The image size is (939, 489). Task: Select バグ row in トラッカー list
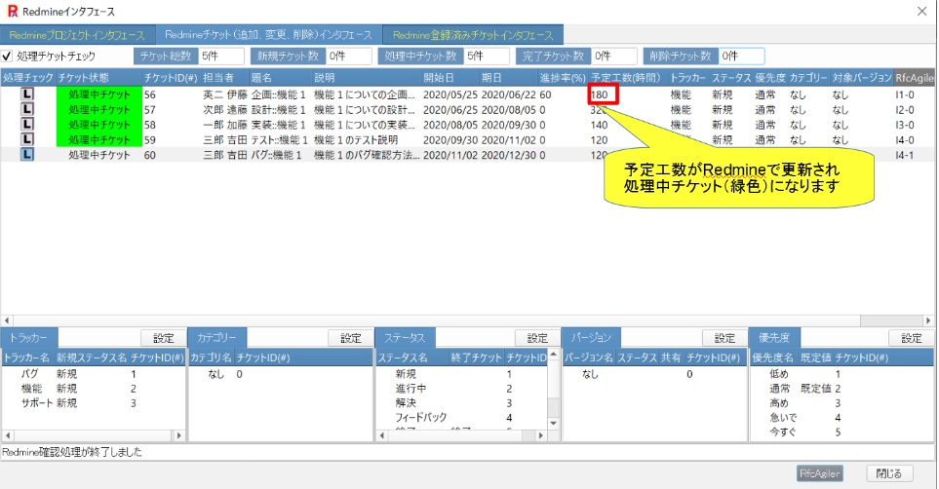tap(94, 374)
